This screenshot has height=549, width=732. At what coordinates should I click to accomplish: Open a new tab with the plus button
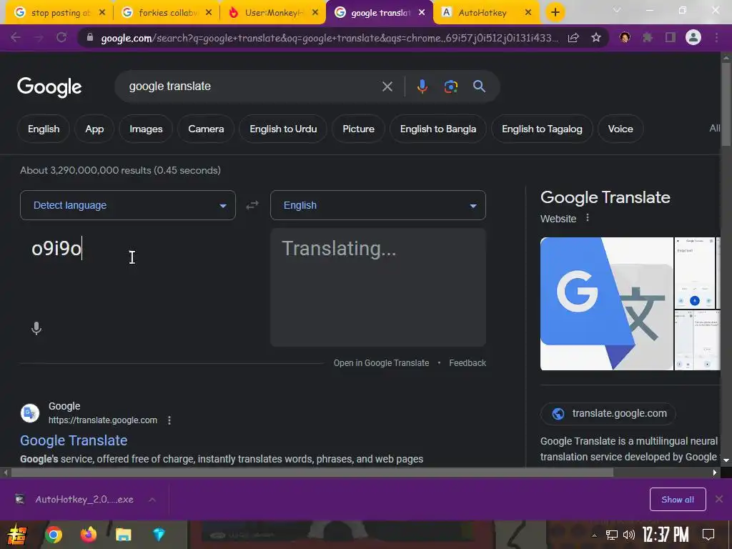[x=555, y=13]
